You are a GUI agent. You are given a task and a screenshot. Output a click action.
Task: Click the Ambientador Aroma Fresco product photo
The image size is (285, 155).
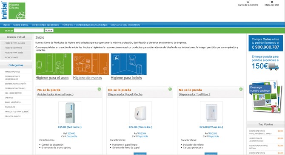point(70,113)
